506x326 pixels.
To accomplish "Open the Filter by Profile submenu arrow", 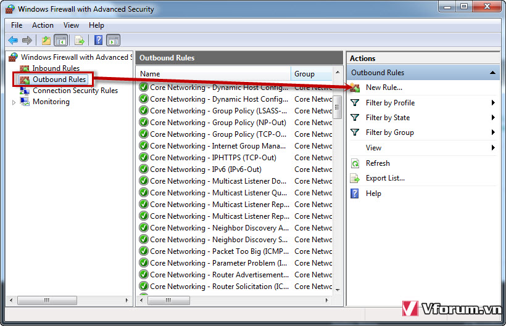I will (493, 103).
